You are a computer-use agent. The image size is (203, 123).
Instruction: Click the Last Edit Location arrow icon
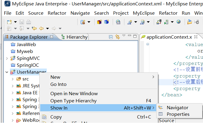coord(34,28)
